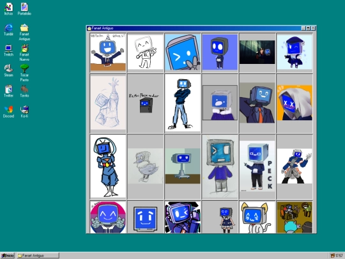Select the brown group scene thumbnail
Image resolution: width=345 pixels, height=259 pixels.
click(x=295, y=217)
